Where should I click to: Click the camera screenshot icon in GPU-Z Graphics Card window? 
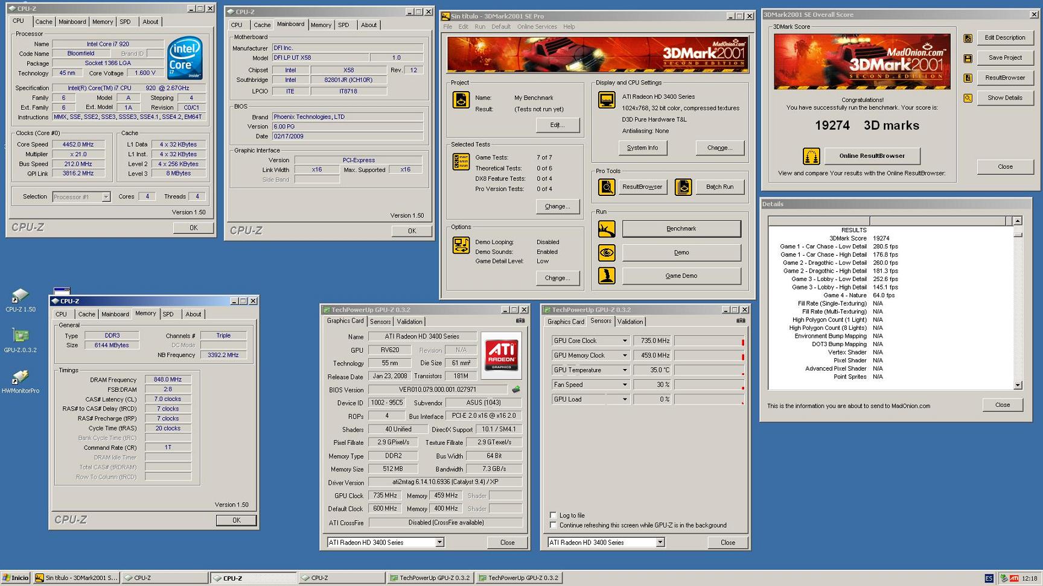(520, 321)
